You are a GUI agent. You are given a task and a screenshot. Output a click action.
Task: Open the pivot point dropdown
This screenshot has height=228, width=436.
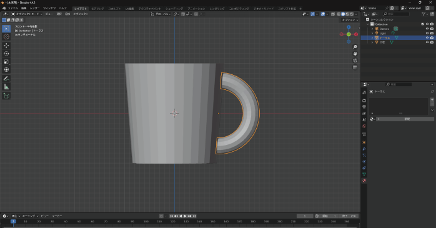coord(176,14)
